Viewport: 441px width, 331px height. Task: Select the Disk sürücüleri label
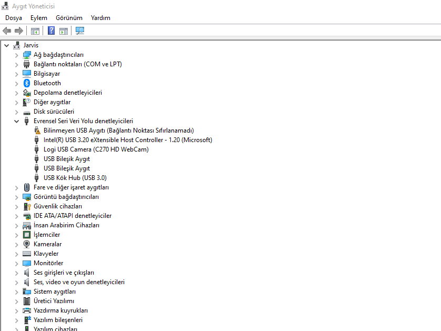click(54, 112)
